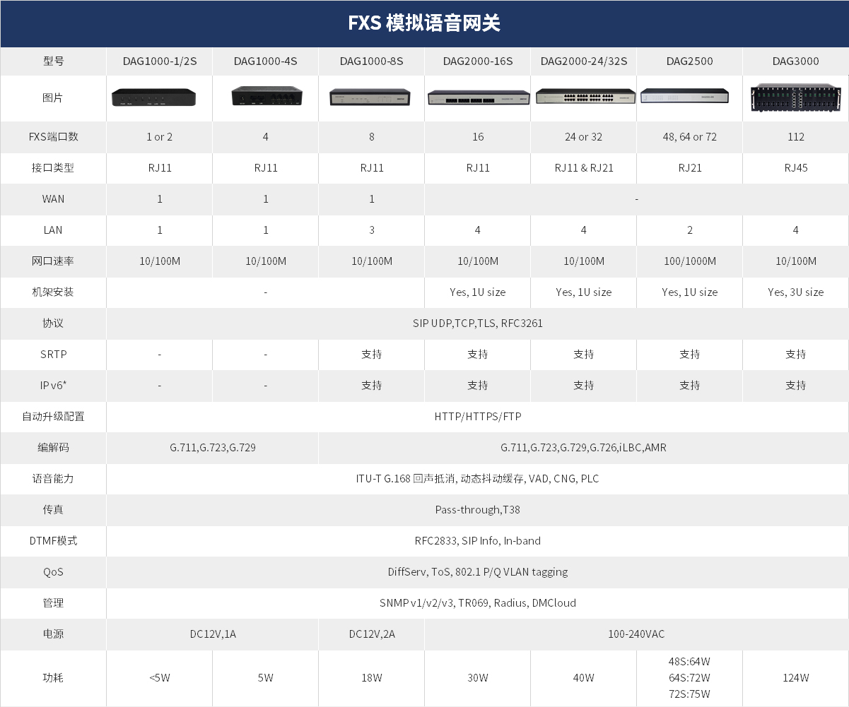Click the DAG2500 model name header
The image size is (849, 707).
coord(689,61)
